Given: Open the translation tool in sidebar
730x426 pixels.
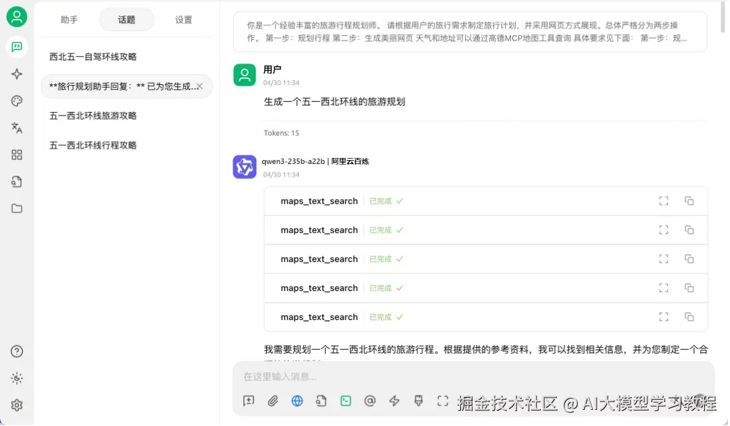Looking at the screenshot, I should 17,128.
